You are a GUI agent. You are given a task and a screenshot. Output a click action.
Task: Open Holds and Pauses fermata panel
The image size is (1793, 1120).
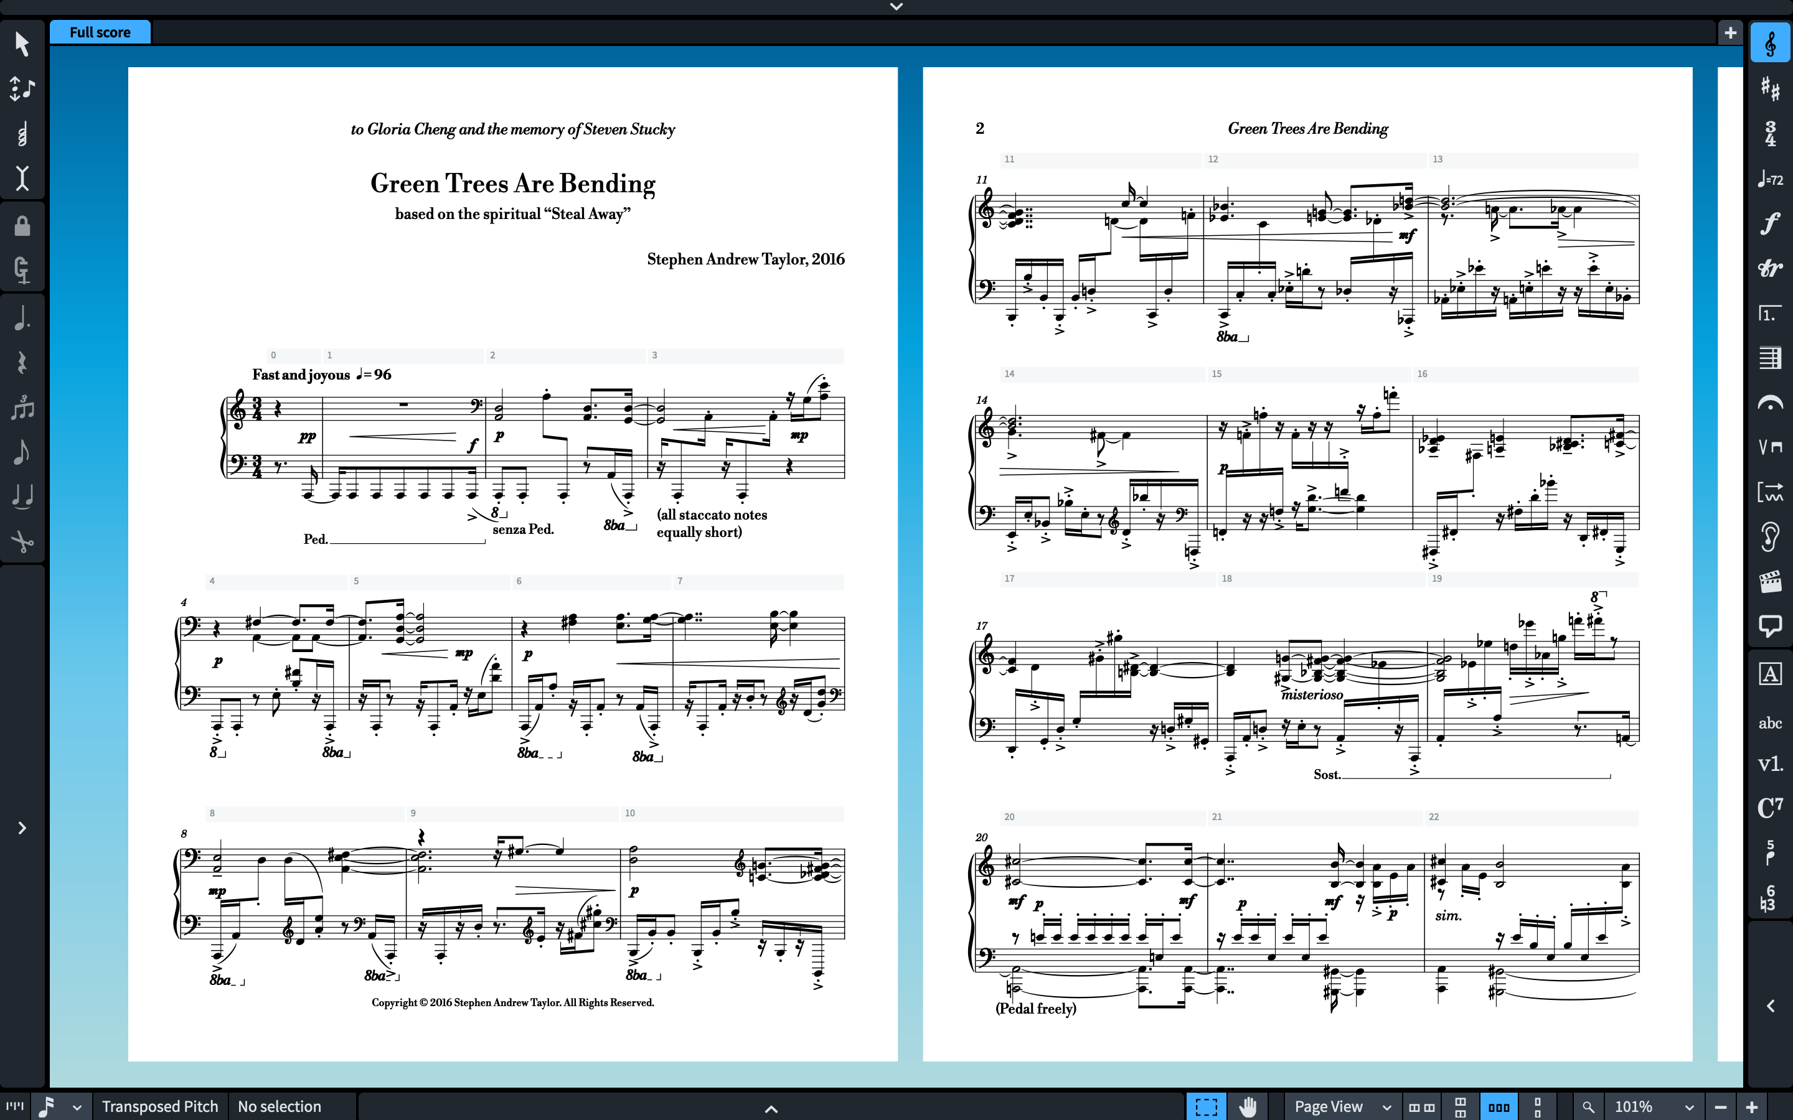[1770, 402]
